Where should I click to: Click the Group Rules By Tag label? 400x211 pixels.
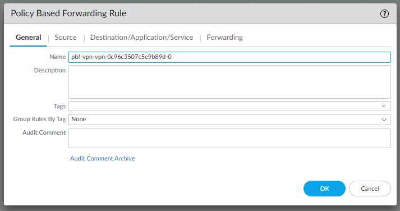pyautogui.click(x=39, y=119)
